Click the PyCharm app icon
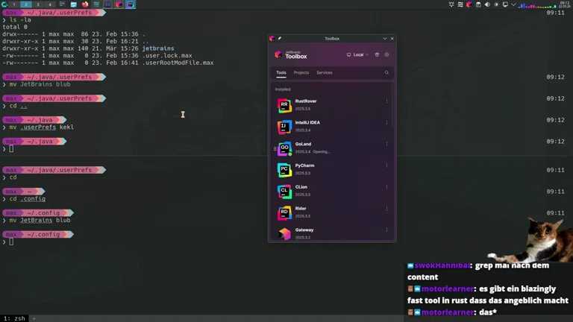The image size is (573, 322). coord(284,170)
